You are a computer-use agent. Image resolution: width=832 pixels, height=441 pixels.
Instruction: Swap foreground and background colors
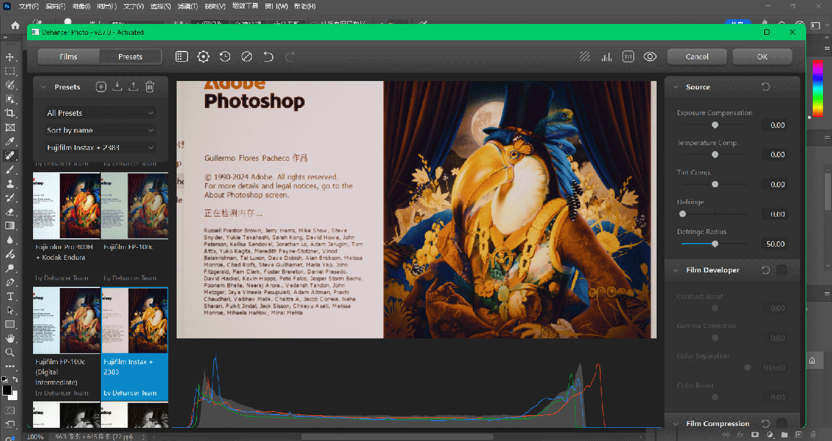click(15, 380)
